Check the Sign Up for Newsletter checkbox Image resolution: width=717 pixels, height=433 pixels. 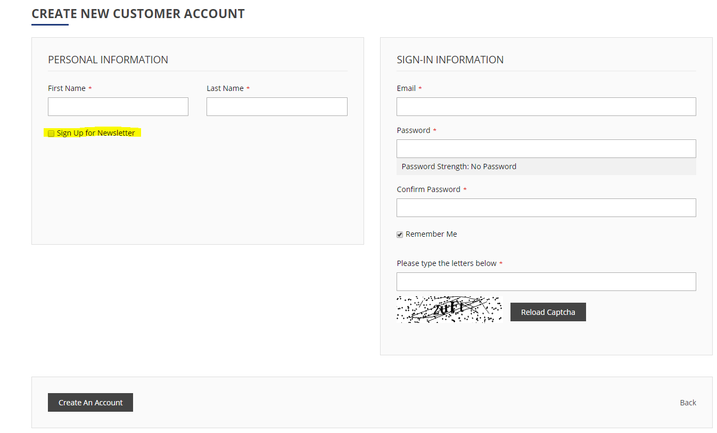point(51,134)
